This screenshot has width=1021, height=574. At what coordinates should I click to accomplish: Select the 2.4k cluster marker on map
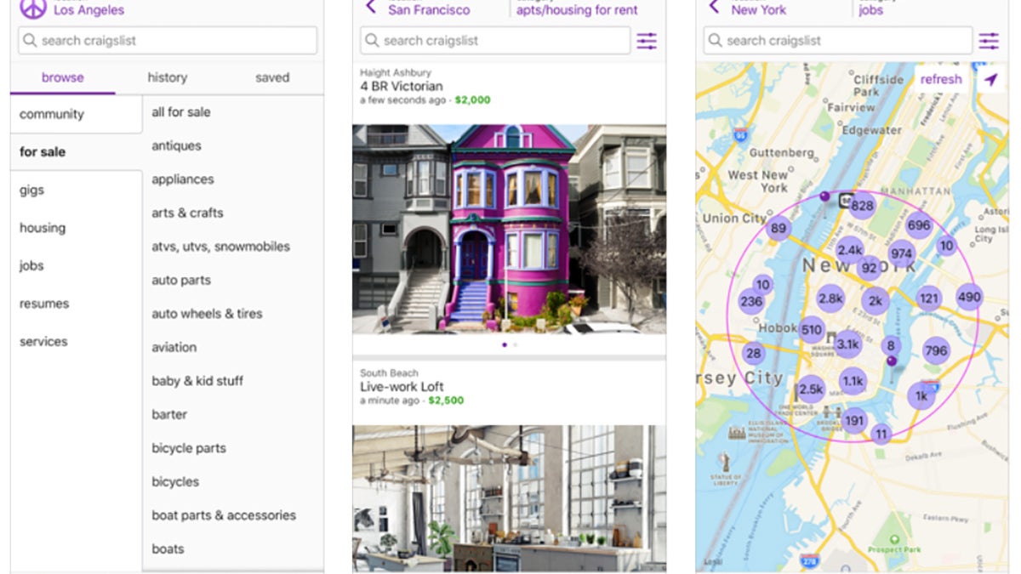pyautogui.click(x=850, y=250)
